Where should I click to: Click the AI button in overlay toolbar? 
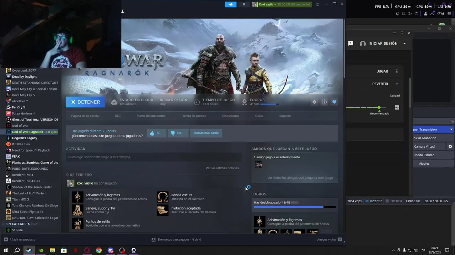click(x=441, y=13)
